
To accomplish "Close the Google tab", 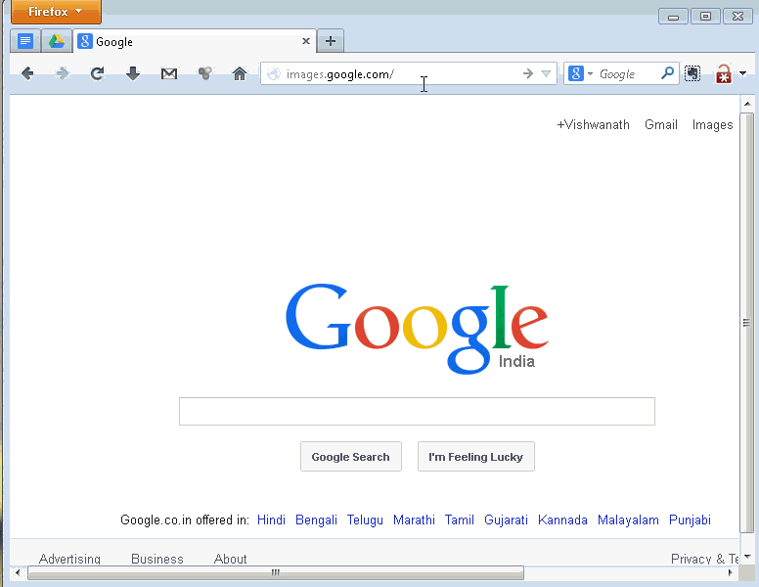I will click(306, 41).
